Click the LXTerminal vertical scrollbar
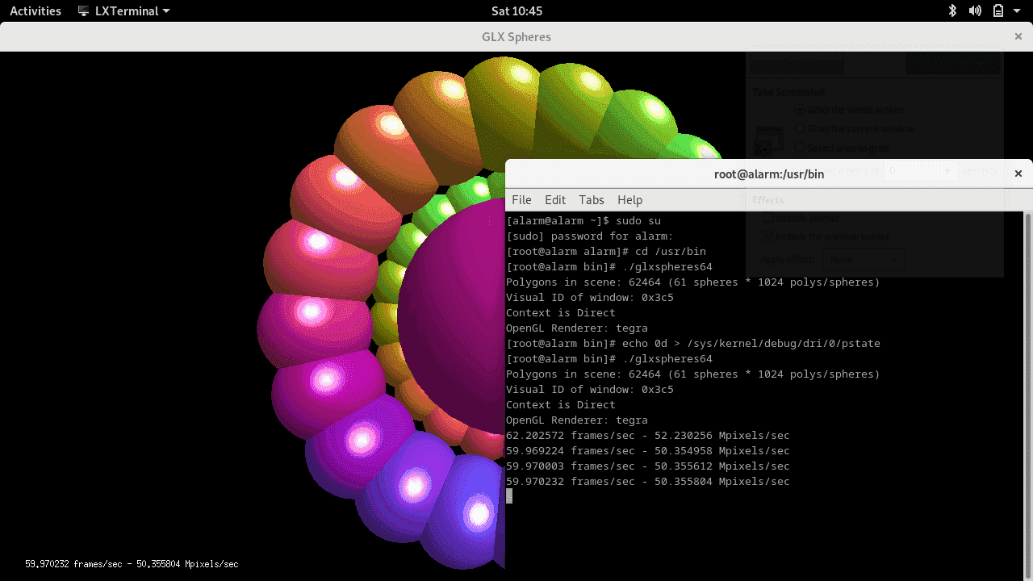Viewport: 1033px width, 581px height. coord(1027,395)
